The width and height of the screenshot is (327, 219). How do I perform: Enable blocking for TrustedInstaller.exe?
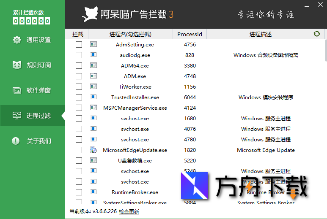(x=79, y=97)
